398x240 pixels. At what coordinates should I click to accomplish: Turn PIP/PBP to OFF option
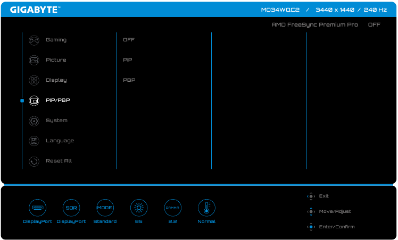[x=129, y=40]
